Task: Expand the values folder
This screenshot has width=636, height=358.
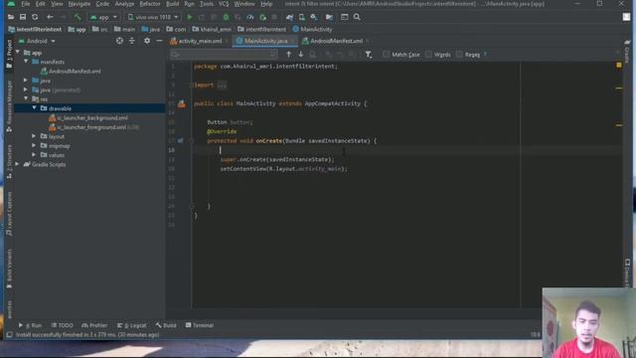Action: [34, 155]
